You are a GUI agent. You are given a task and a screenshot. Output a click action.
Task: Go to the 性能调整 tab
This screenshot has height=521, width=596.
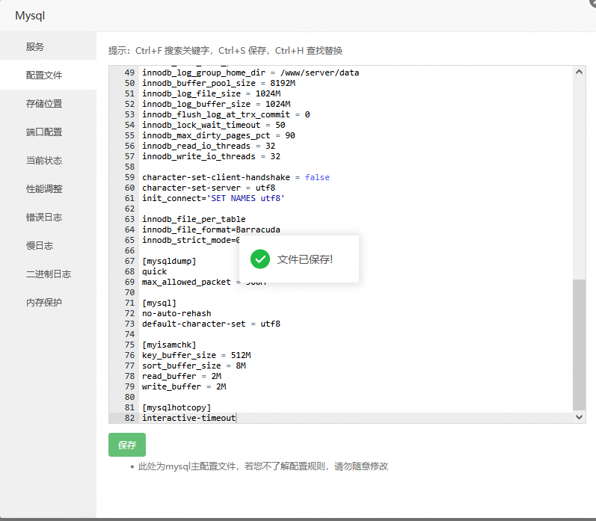click(43, 189)
